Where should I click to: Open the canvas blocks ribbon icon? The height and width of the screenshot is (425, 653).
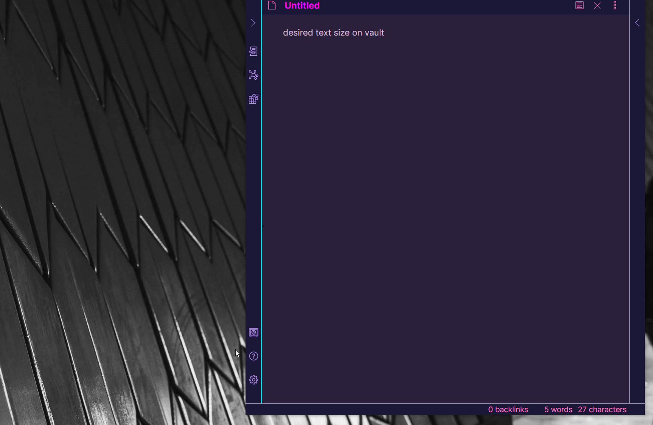pos(253,99)
